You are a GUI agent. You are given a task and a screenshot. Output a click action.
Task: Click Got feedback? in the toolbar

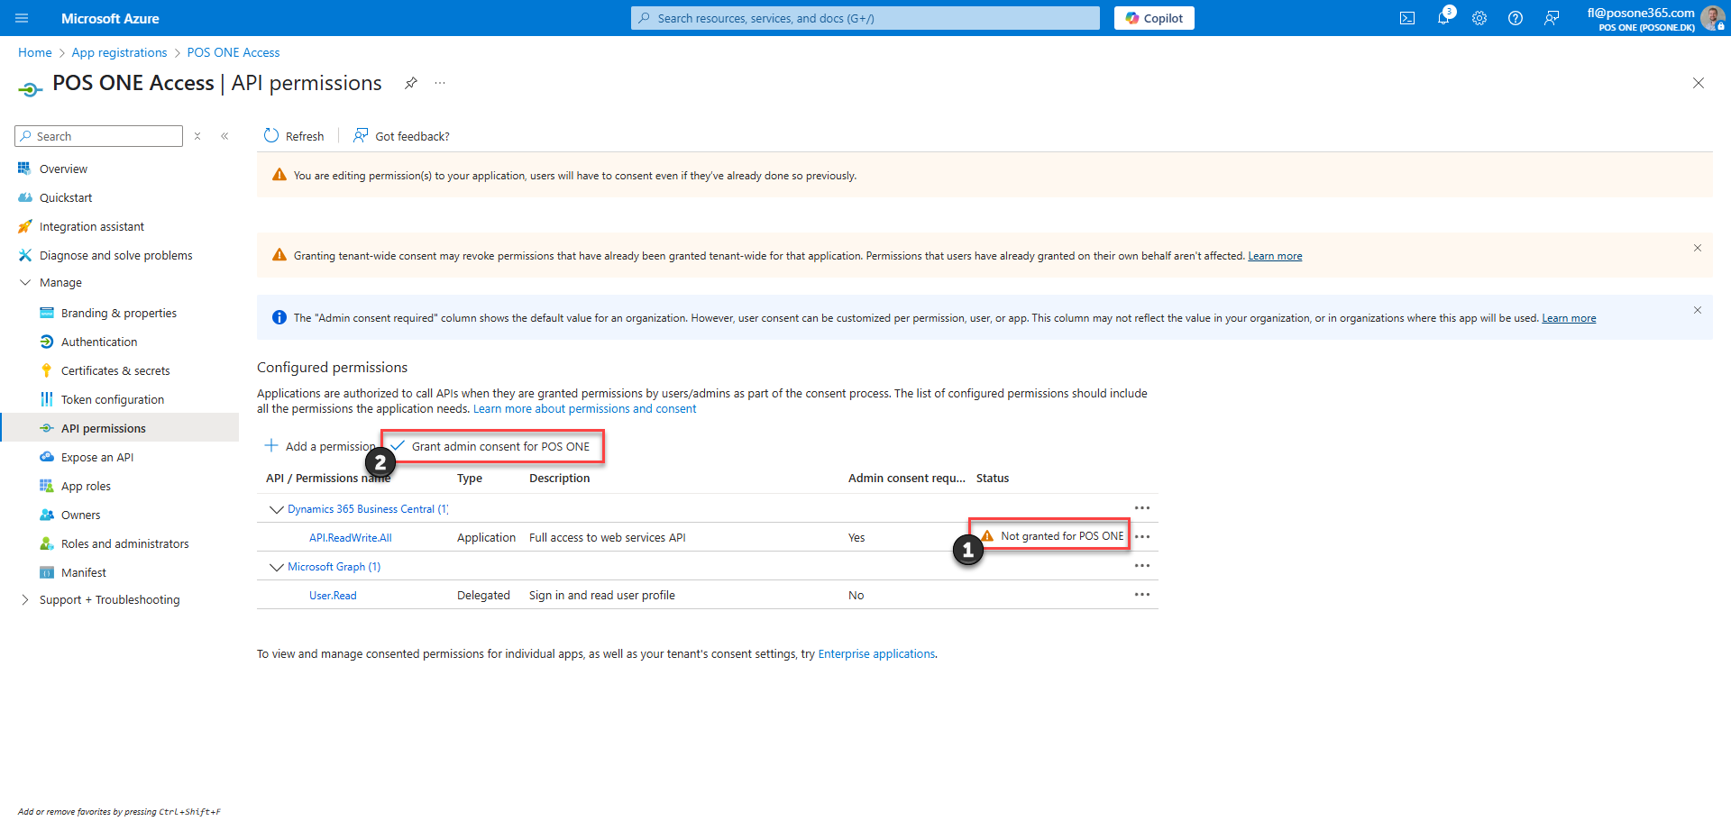[402, 136]
